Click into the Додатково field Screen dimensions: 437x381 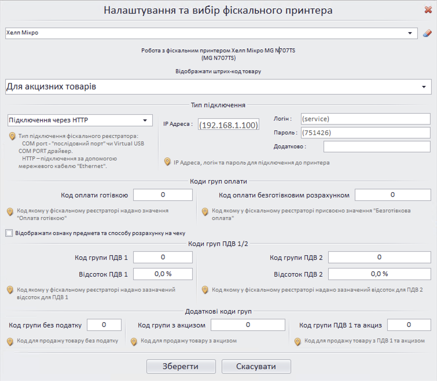(x=376, y=147)
